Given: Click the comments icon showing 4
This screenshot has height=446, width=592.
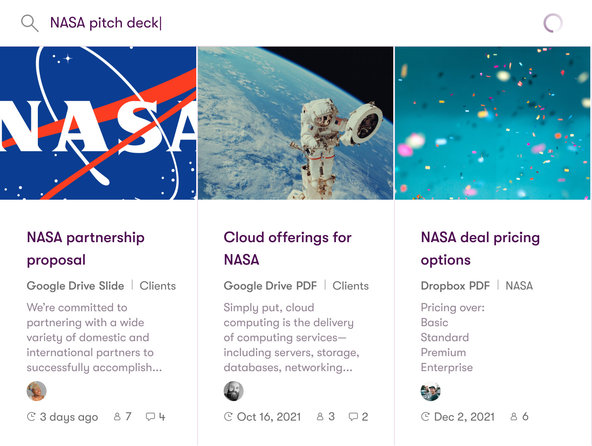Looking at the screenshot, I should 150,416.
